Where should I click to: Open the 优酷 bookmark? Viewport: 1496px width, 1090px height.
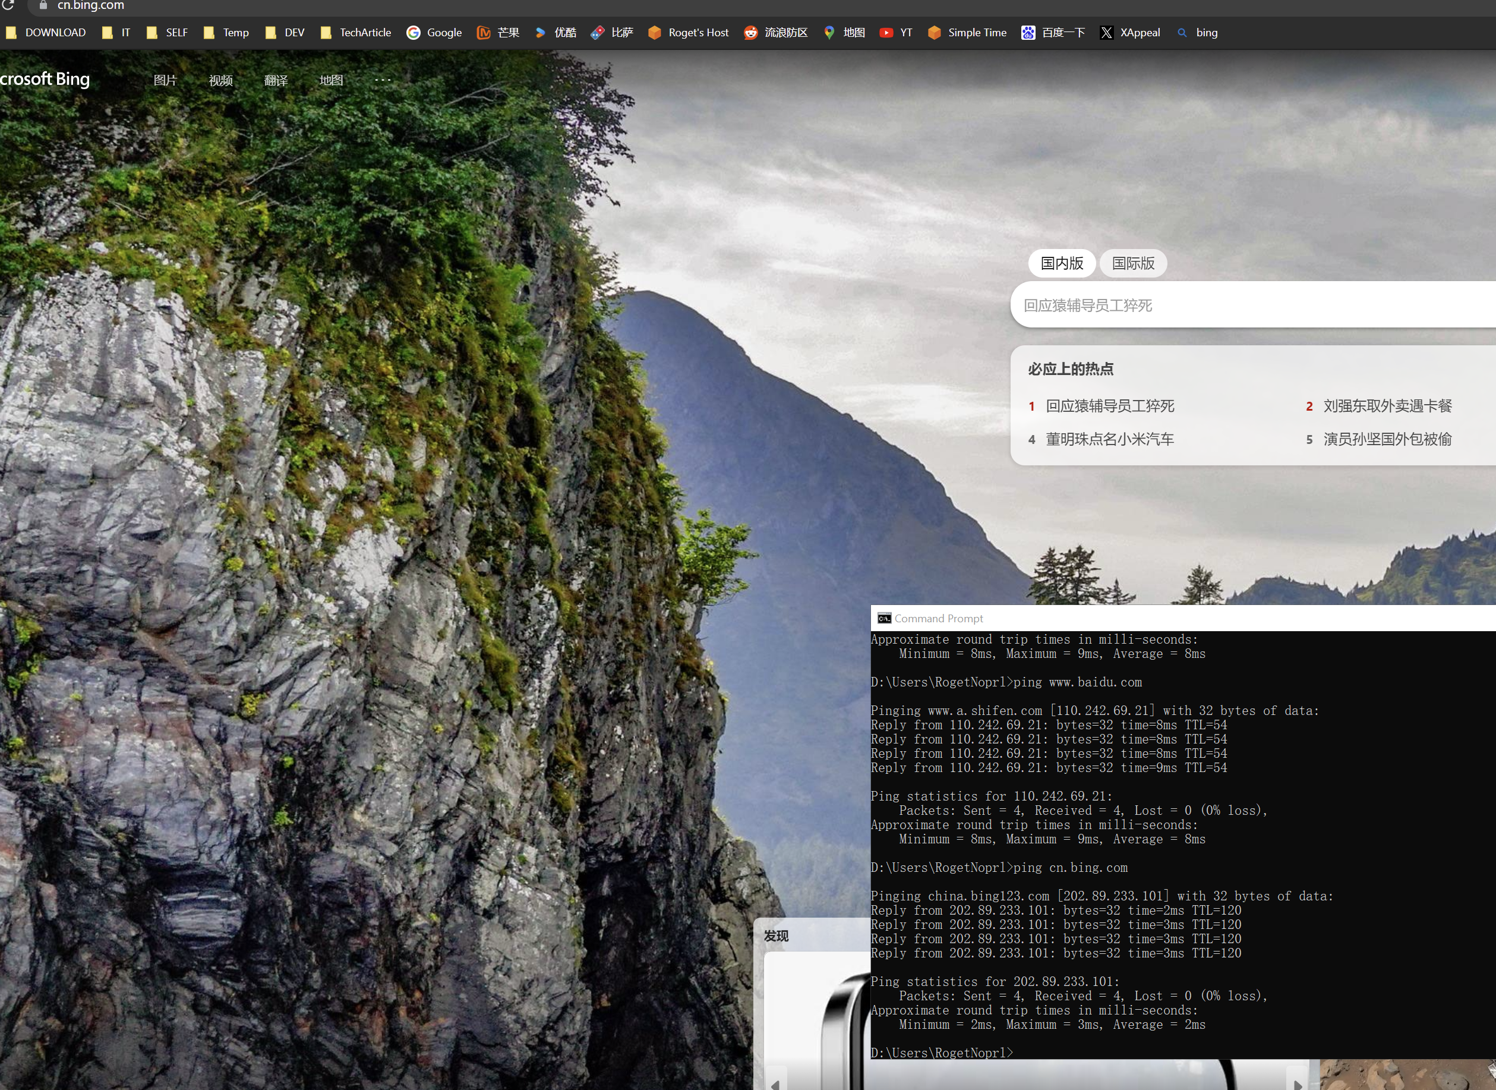click(x=555, y=32)
